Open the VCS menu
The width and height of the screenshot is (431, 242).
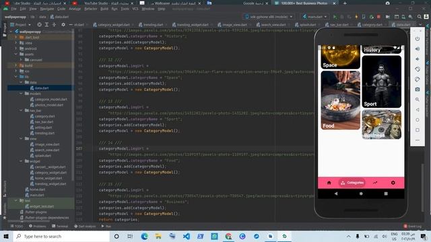pos(135,9)
